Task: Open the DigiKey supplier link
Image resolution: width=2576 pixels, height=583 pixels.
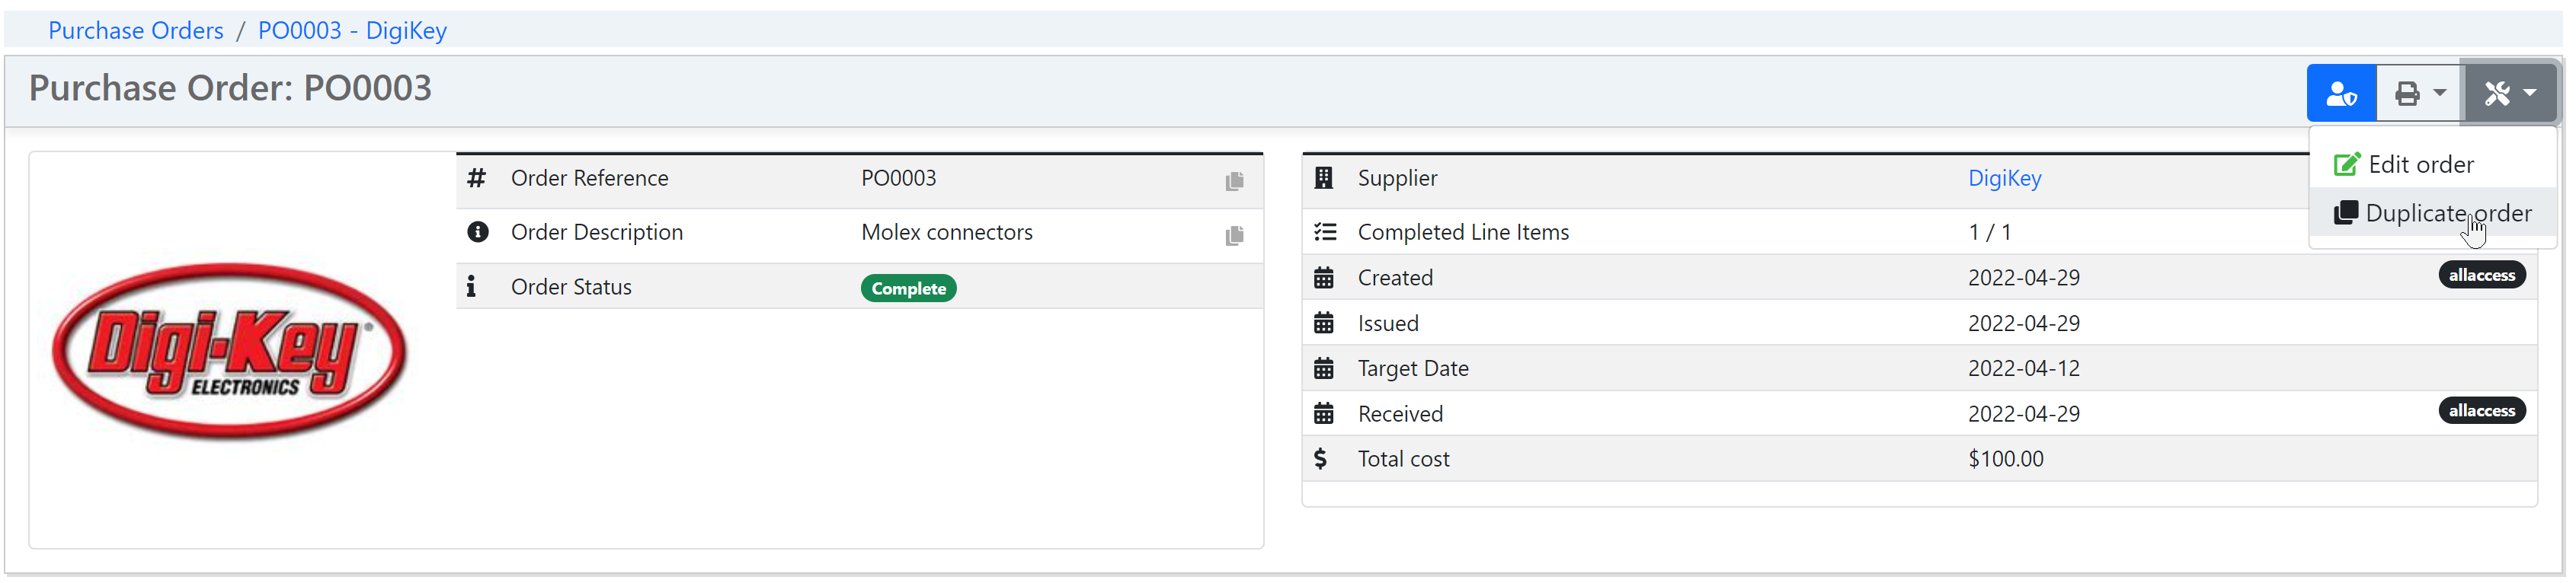Action: [x=2004, y=179]
